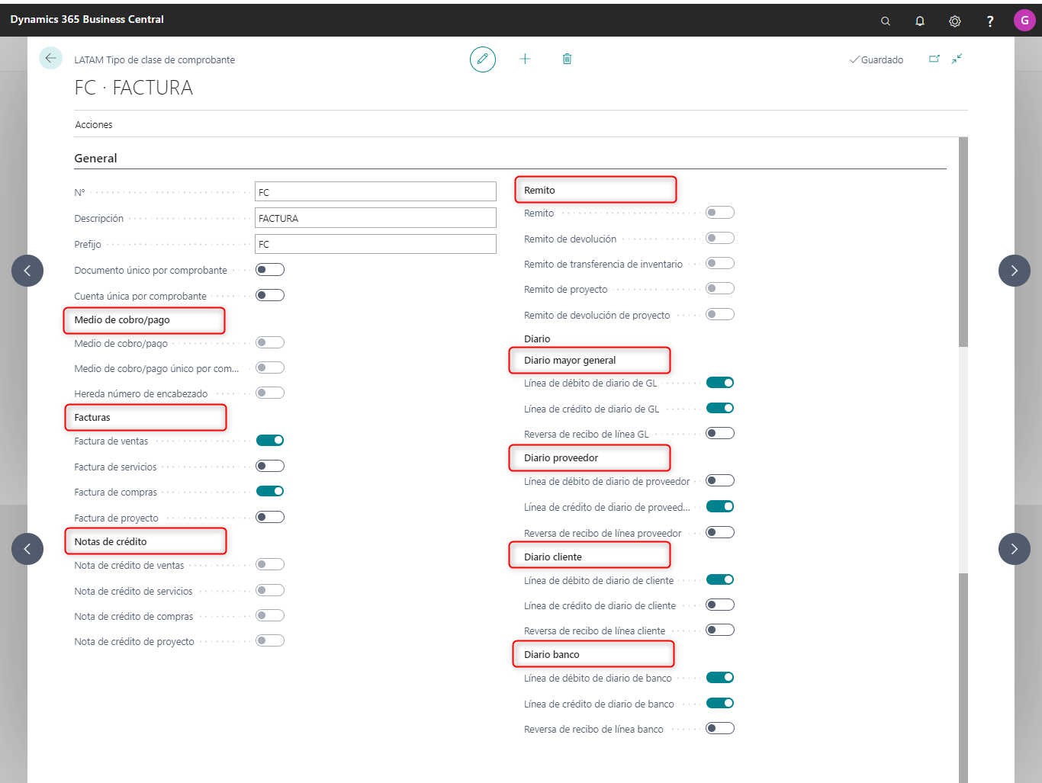Click the pencil edit icon
1042x783 pixels.
coord(483,59)
